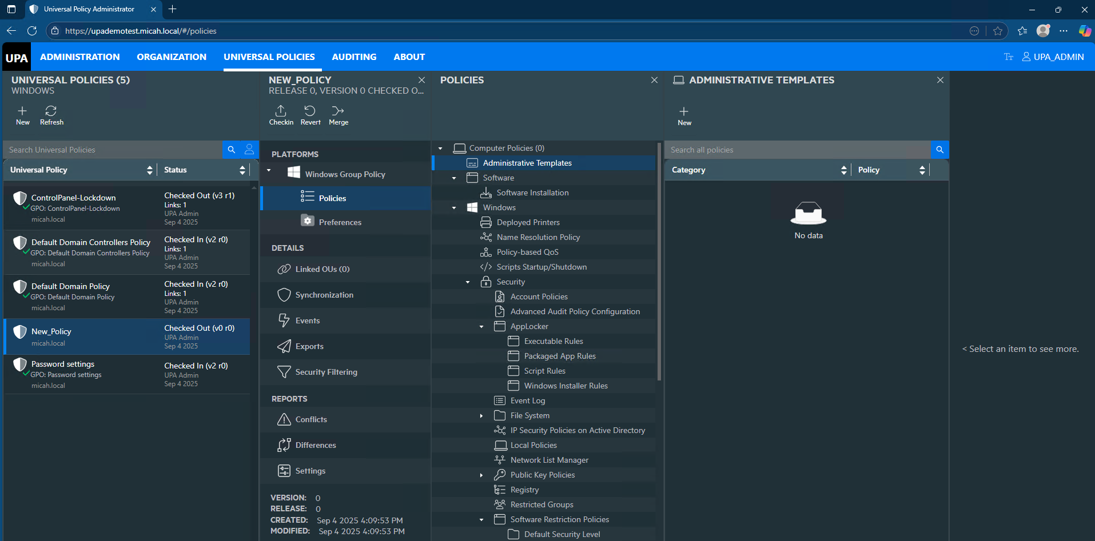
Task: Click the Search Universal Policies field
Action: coord(113,150)
